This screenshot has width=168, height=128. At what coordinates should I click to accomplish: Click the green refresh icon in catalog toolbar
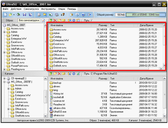coord(78,74)
